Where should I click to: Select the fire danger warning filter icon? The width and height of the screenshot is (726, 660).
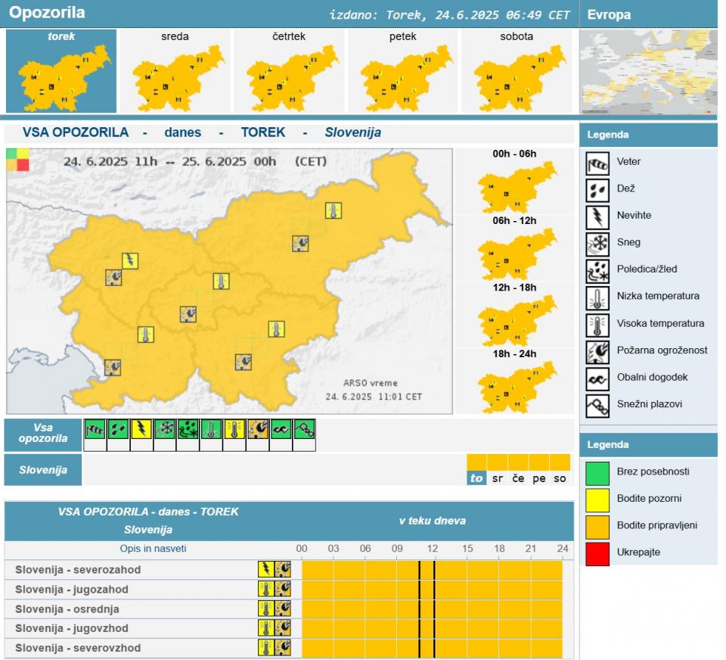tap(258, 430)
